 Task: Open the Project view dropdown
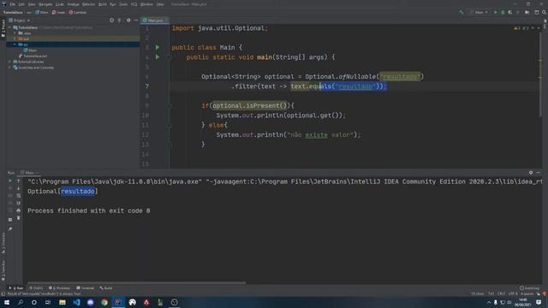coord(20,21)
